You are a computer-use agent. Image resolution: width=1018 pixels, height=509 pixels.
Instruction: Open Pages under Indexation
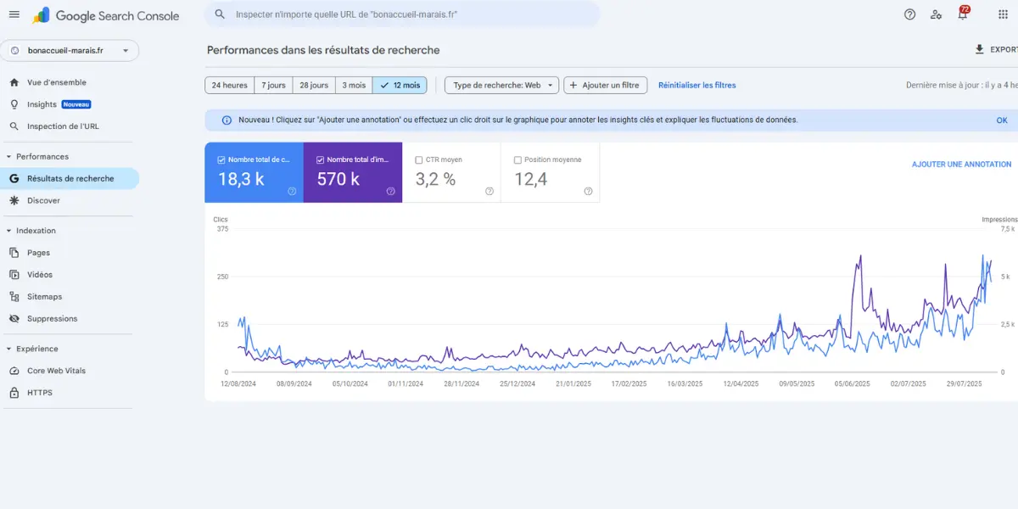coord(38,252)
